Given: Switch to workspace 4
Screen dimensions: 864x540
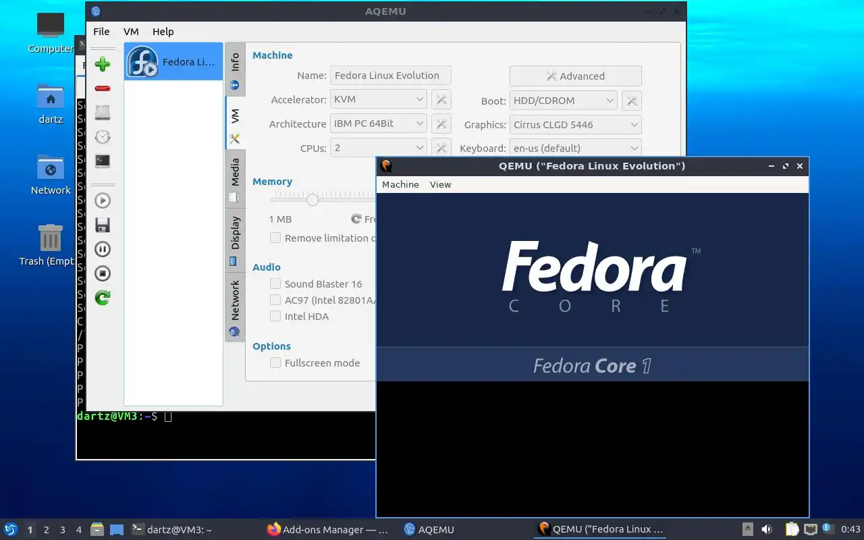Looking at the screenshot, I should [x=79, y=530].
